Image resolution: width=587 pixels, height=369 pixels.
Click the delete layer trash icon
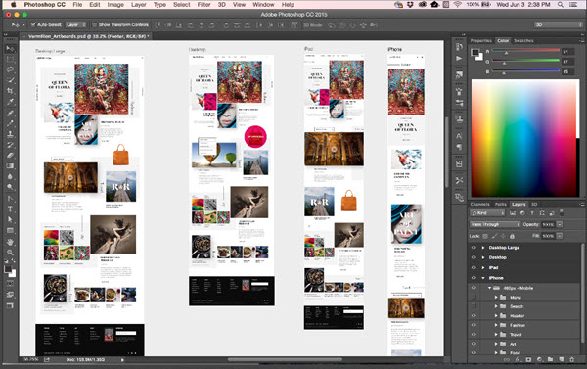[x=571, y=359]
